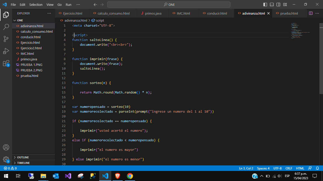Screen dimensions: 323x181
Task: Go forward with the navigation arrow
Action: pos(102,5)
